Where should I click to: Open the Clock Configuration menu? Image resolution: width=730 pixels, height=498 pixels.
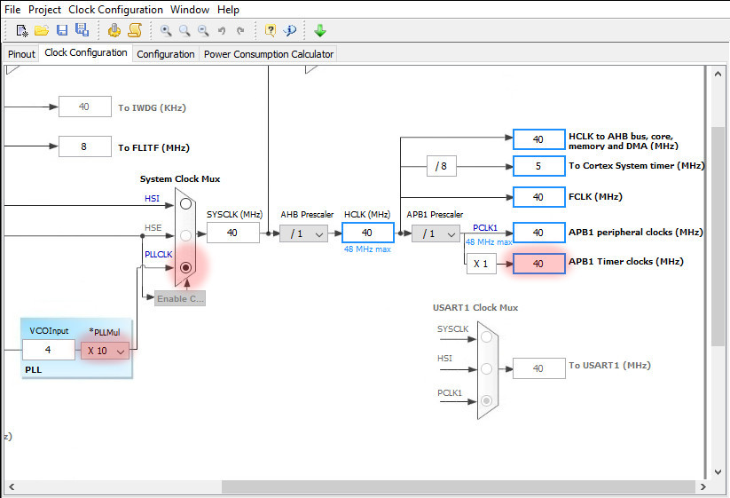[x=115, y=10]
